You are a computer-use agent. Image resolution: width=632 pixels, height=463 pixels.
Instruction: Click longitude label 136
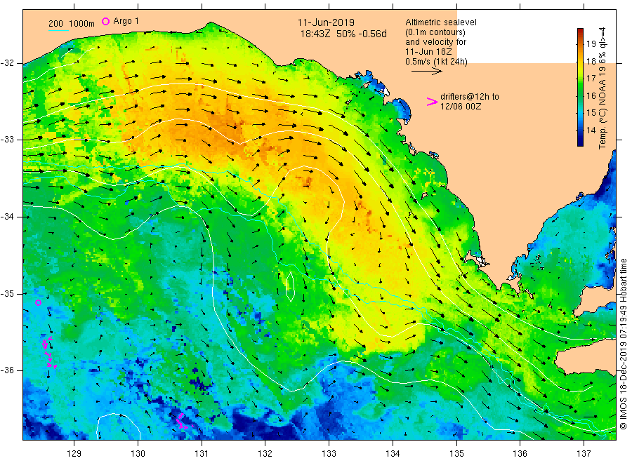point(520,454)
